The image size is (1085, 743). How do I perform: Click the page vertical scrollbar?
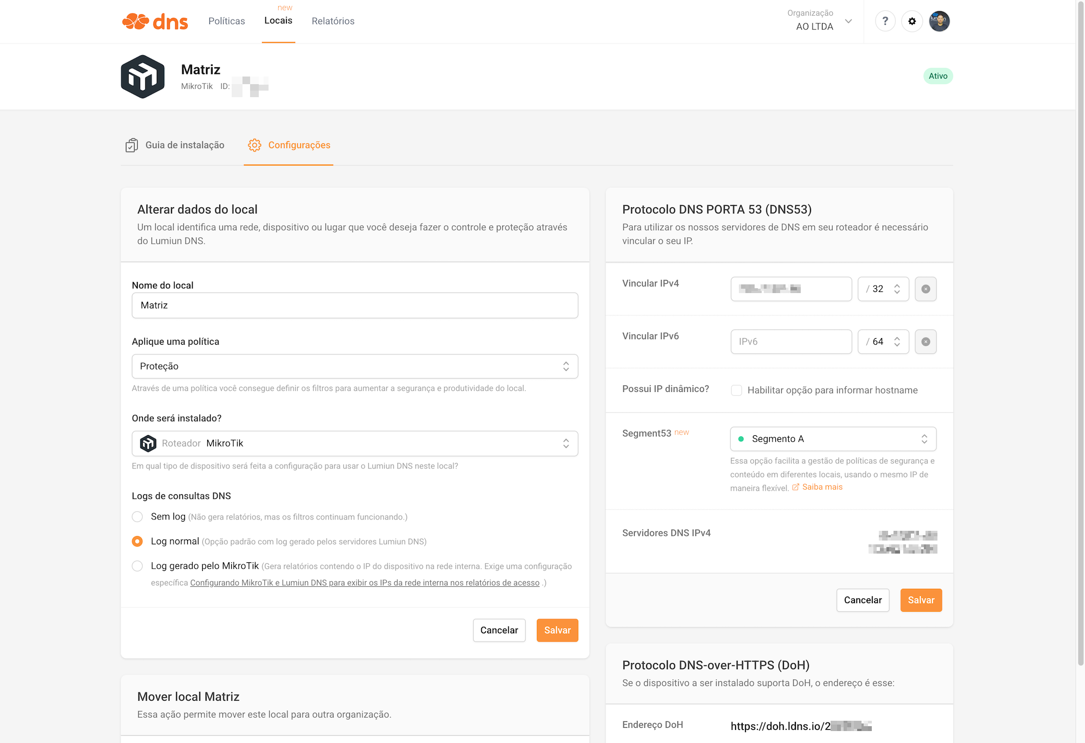1080,333
